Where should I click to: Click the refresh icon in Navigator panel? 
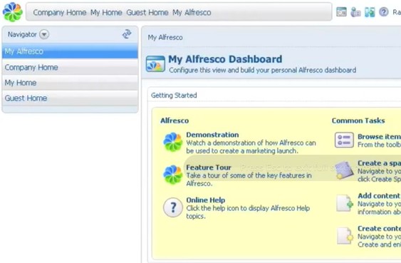tap(127, 34)
